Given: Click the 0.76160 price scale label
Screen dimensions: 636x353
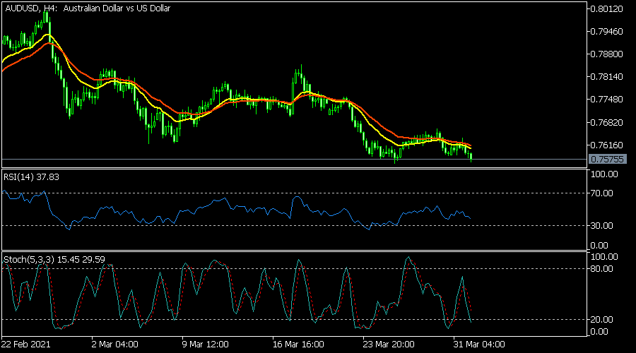Looking at the screenshot, I should click(x=608, y=145).
